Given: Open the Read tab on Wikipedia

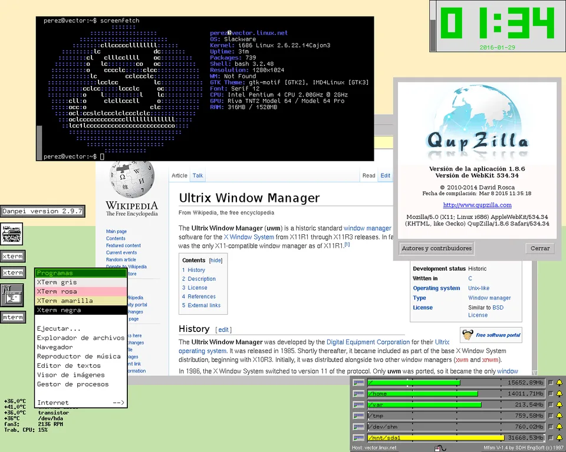Looking at the screenshot, I should tap(369, 175).
